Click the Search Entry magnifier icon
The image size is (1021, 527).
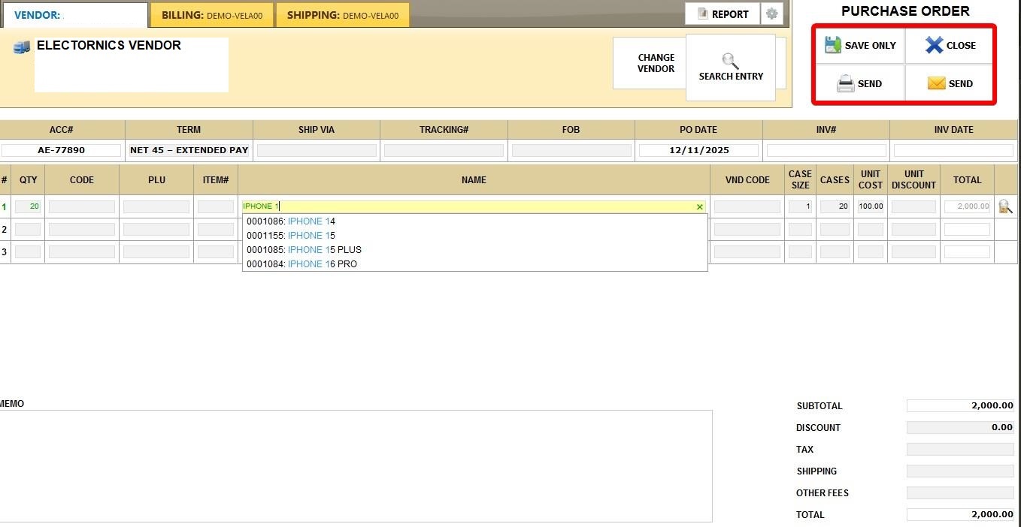coord(730,61)
